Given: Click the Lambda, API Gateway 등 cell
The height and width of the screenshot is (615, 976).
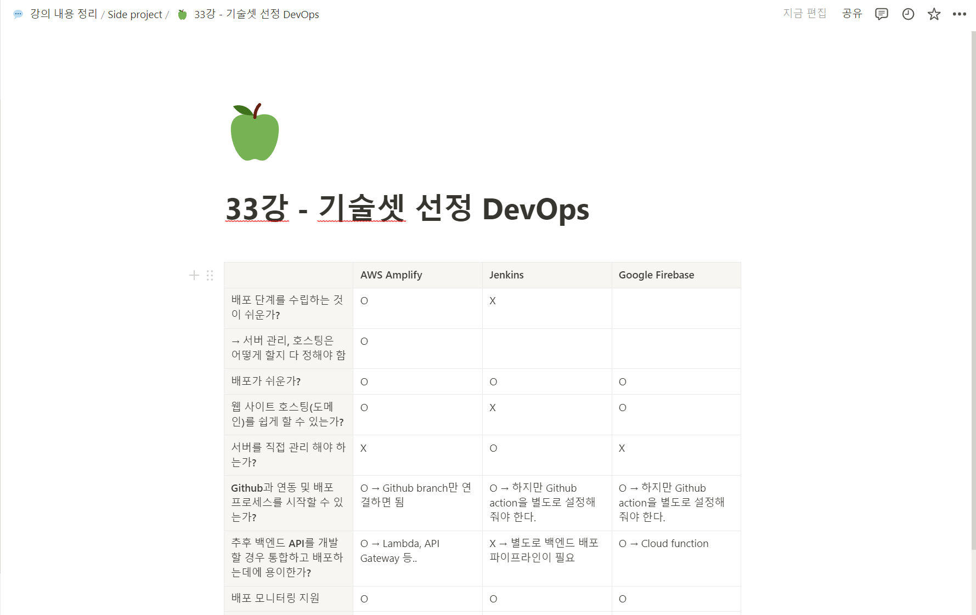Looking at the screenshot, I should tap(418, 559).
